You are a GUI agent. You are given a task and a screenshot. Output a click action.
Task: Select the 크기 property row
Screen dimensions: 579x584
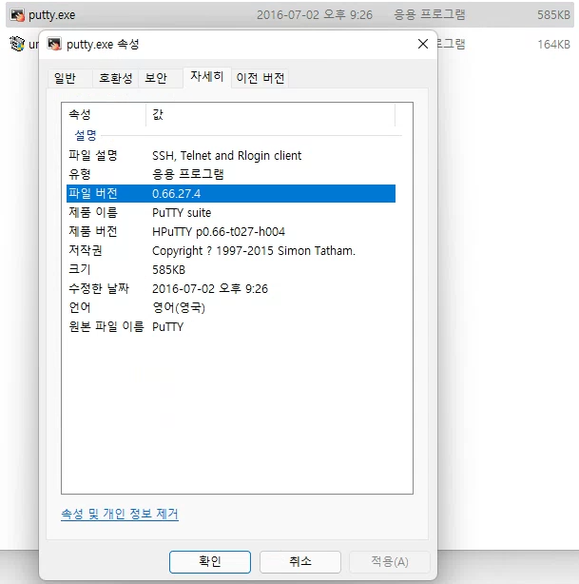click(x=231, y=270)
